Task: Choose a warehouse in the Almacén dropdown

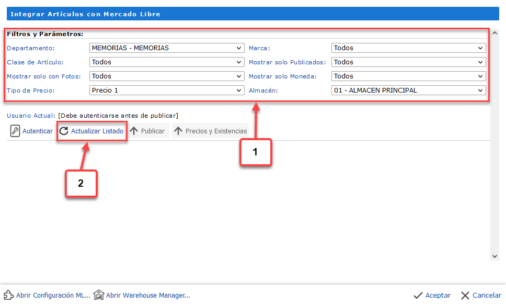Action: point(408,90)
